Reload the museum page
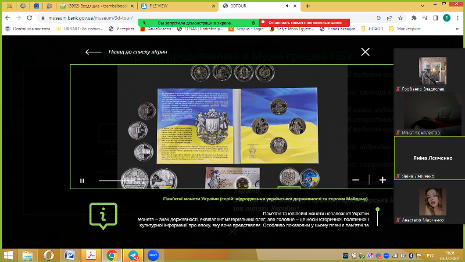The width and height of the screenshot is (465, 262). [30, 18]
